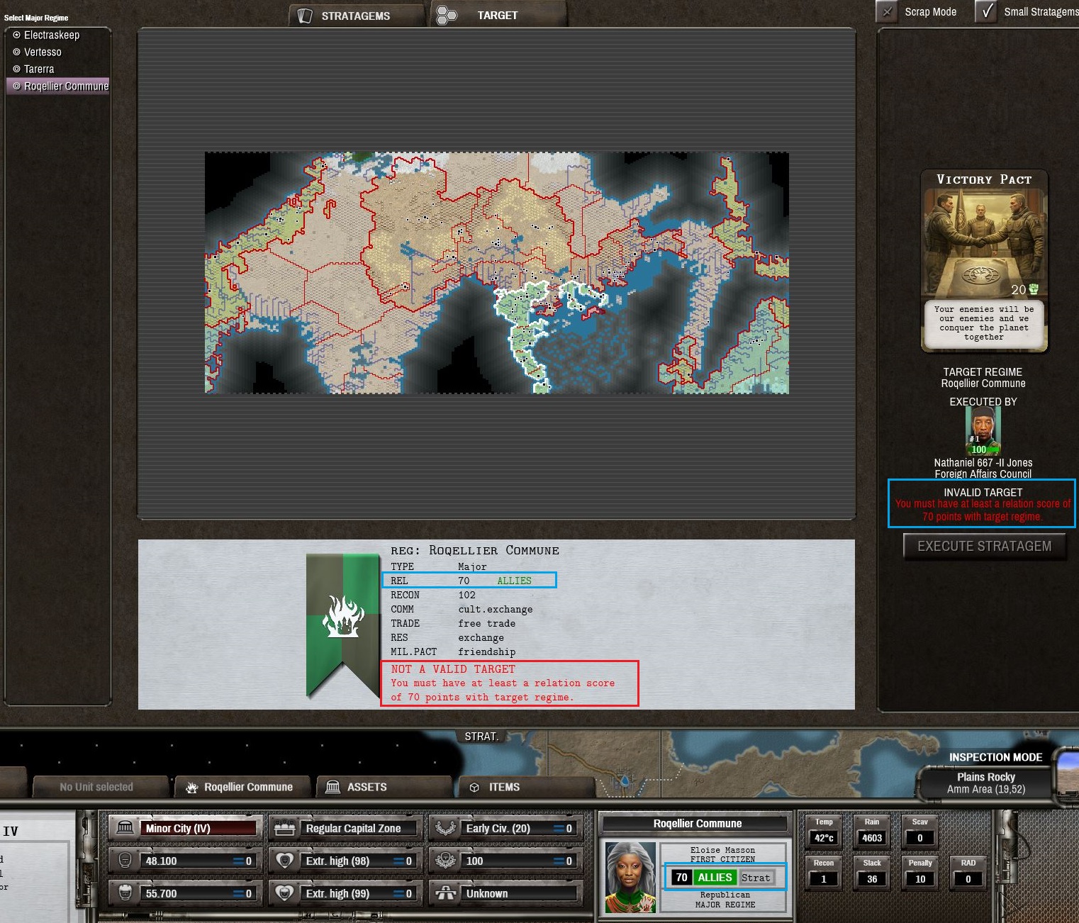This screenshot has width=1079, height=923.
Task: Click the RAD 0 readout
Action: 968,873
